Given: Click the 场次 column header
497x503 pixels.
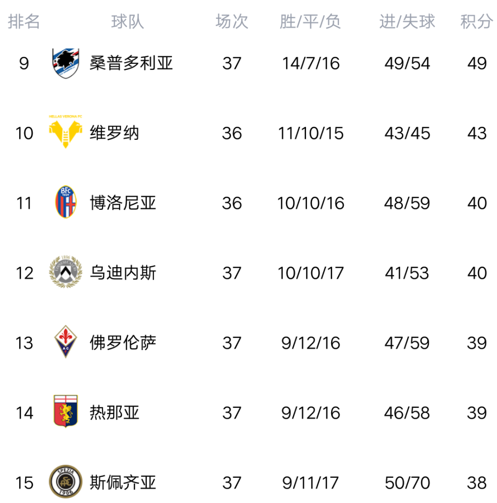Looking at the screenshot, I should [x=232, y=22].
